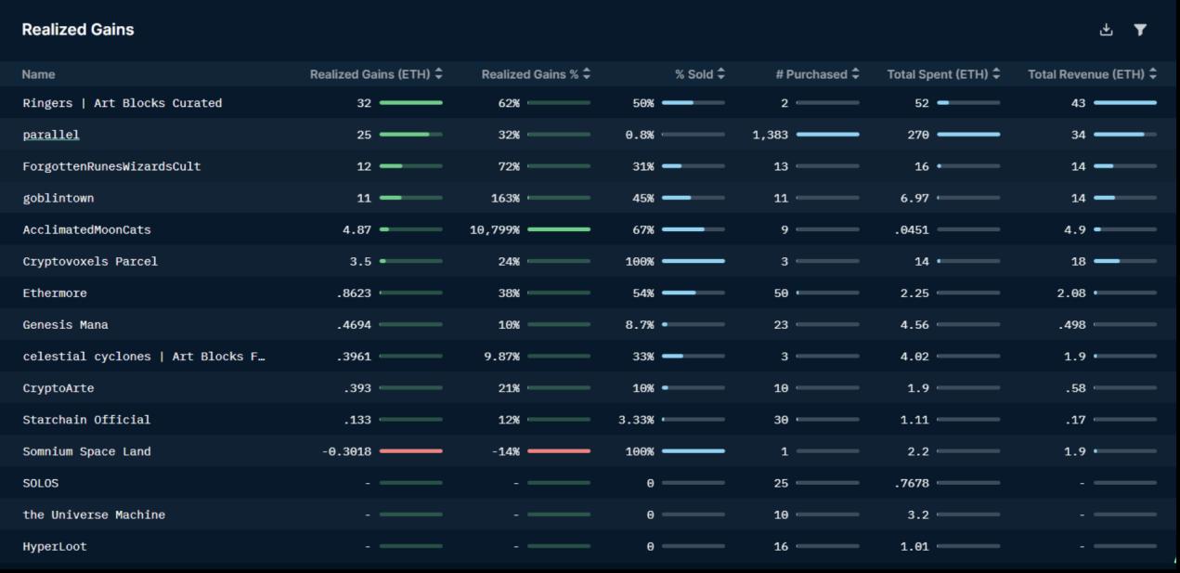The image size is (1180, 573).
Task: Click the truncated celestial cyclones name
Action: pos(145,357)
